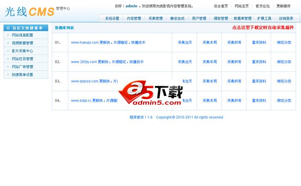This screenshot has width=301, height=186.
Task: Click 采集当天 for row 02
Action: tap(185, 62)
